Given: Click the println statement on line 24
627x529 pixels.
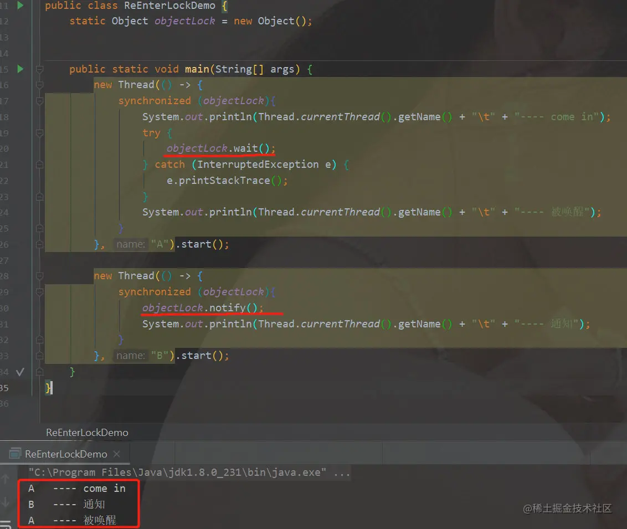Looking at the screenshot, I should [x=372, y=212].
